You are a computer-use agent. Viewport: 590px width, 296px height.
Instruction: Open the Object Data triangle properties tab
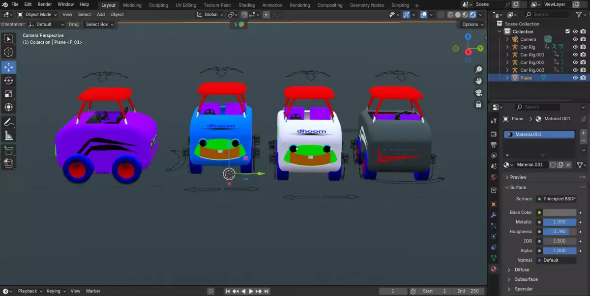494,258
